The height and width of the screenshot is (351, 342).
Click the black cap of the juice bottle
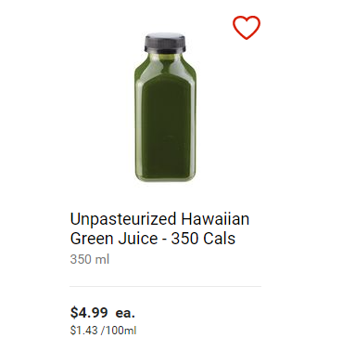(165, 44)
